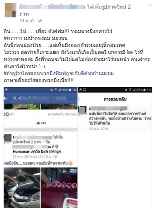
Task: Click the commenter's avatar in replies
Action: tap(82, 111)
